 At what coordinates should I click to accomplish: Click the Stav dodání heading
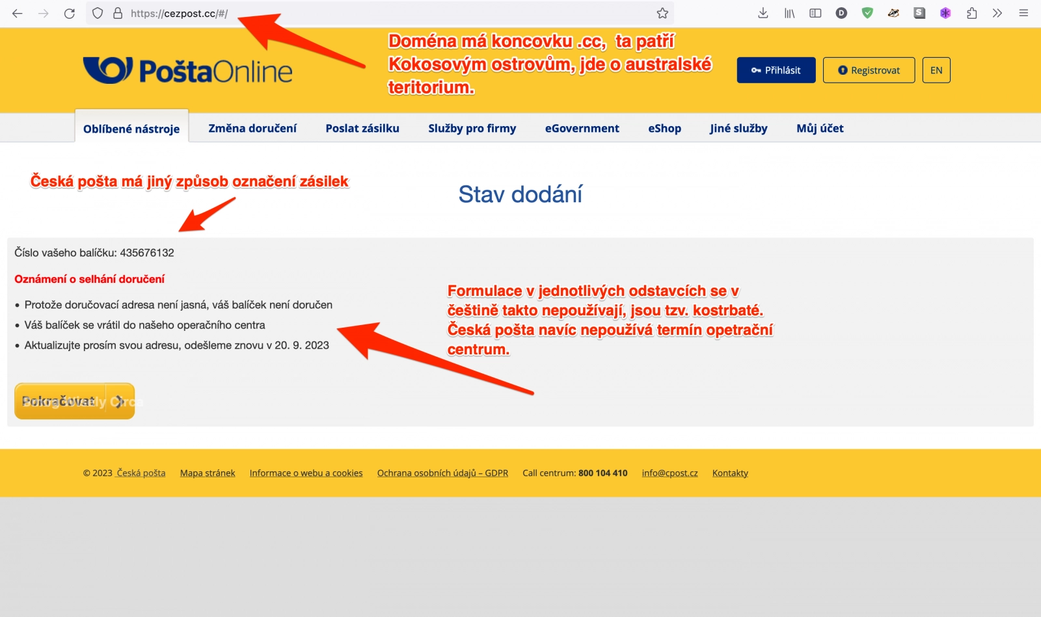(520, 194)
